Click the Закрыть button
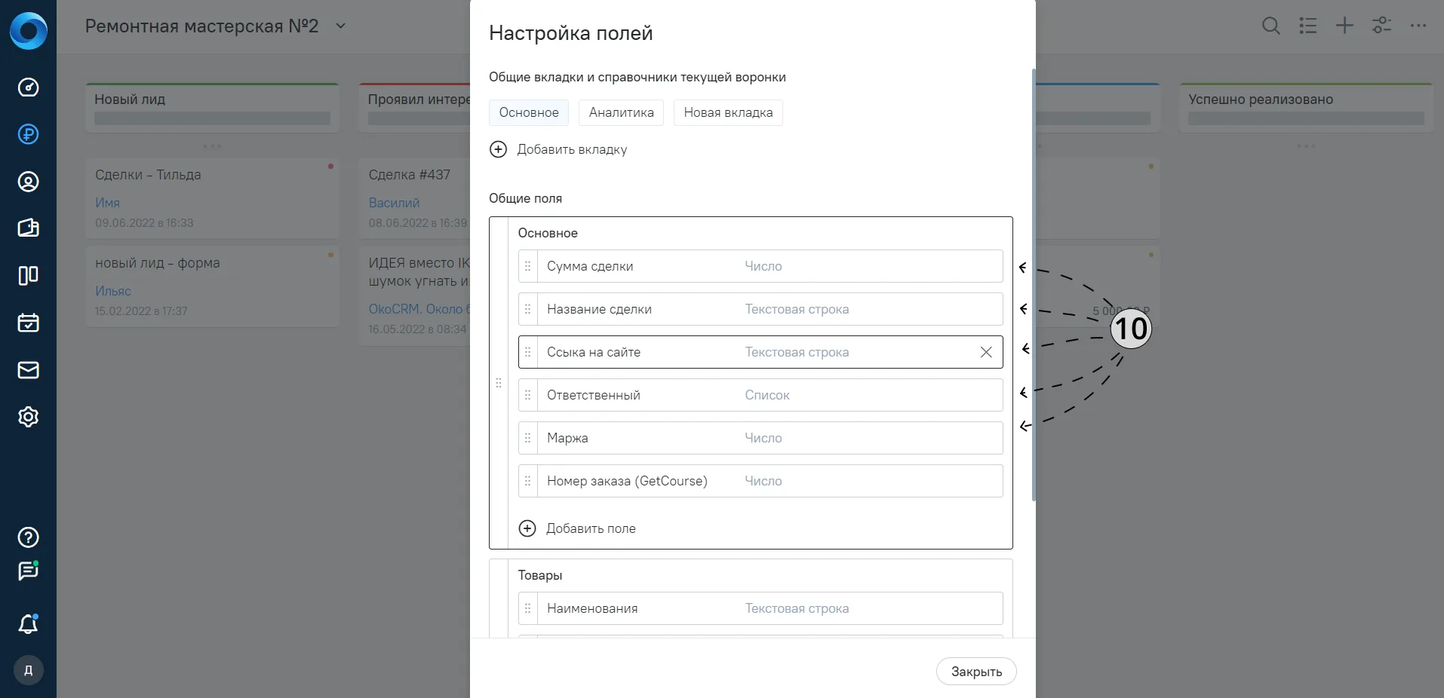Image resolution: width=1444 pixels, height=698 pixels. coord(976,672)
